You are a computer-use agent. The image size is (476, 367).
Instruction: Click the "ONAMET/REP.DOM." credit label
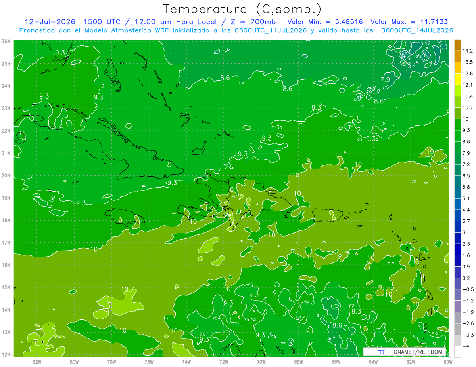pyautogui.click(x=418, y=352)
